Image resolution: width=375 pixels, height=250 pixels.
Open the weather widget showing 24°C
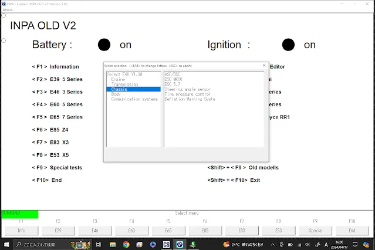(243, 245)
